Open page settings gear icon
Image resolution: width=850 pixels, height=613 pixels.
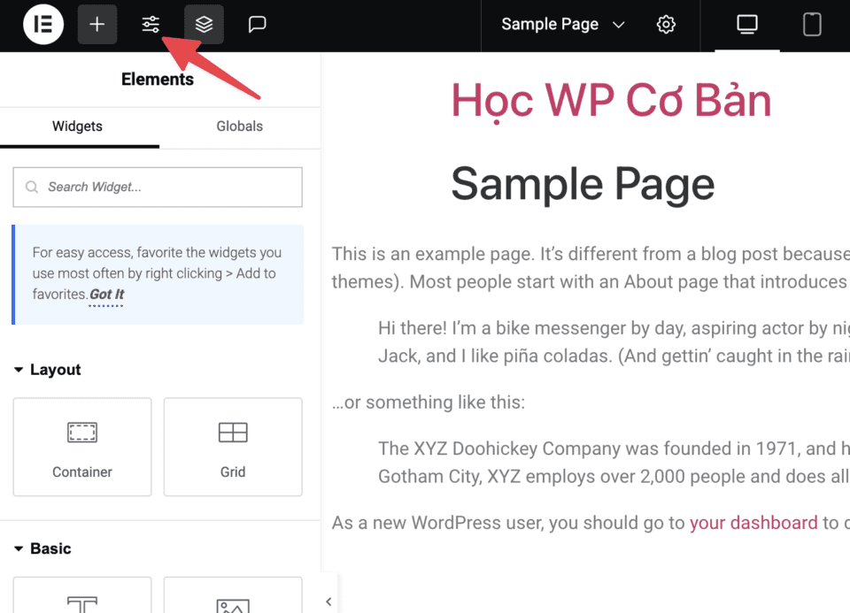pos(666,25)
